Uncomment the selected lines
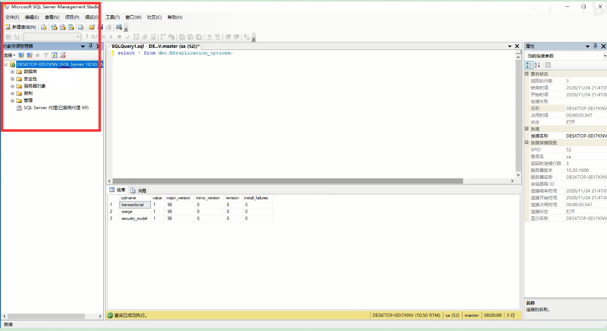 pos(218,37)
